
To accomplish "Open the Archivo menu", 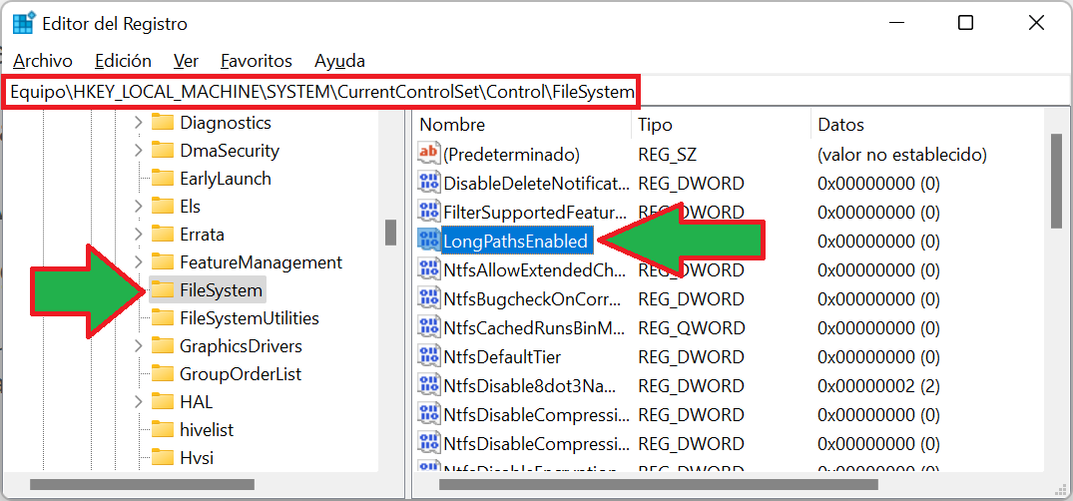I will [x=43, y=60].
